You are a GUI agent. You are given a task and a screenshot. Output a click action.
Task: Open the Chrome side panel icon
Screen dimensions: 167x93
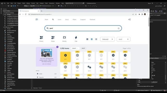[142, 14]
